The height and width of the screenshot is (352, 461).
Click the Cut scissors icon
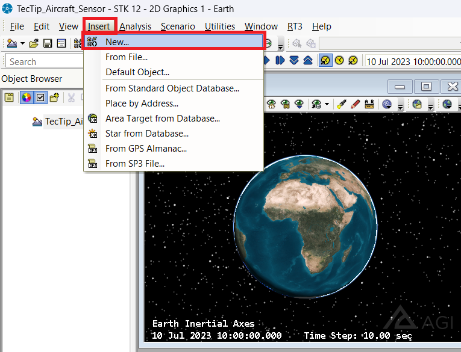click(72, 97)
